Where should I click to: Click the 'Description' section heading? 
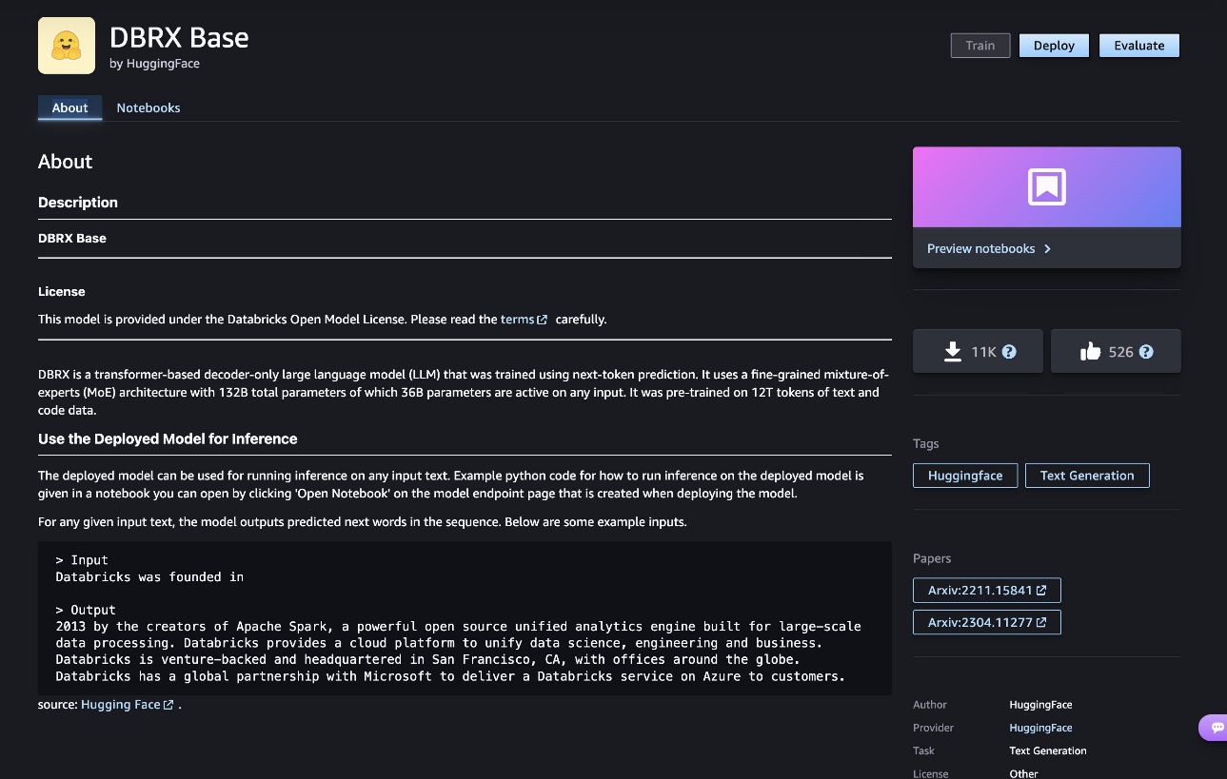click(x=78, y=203)
